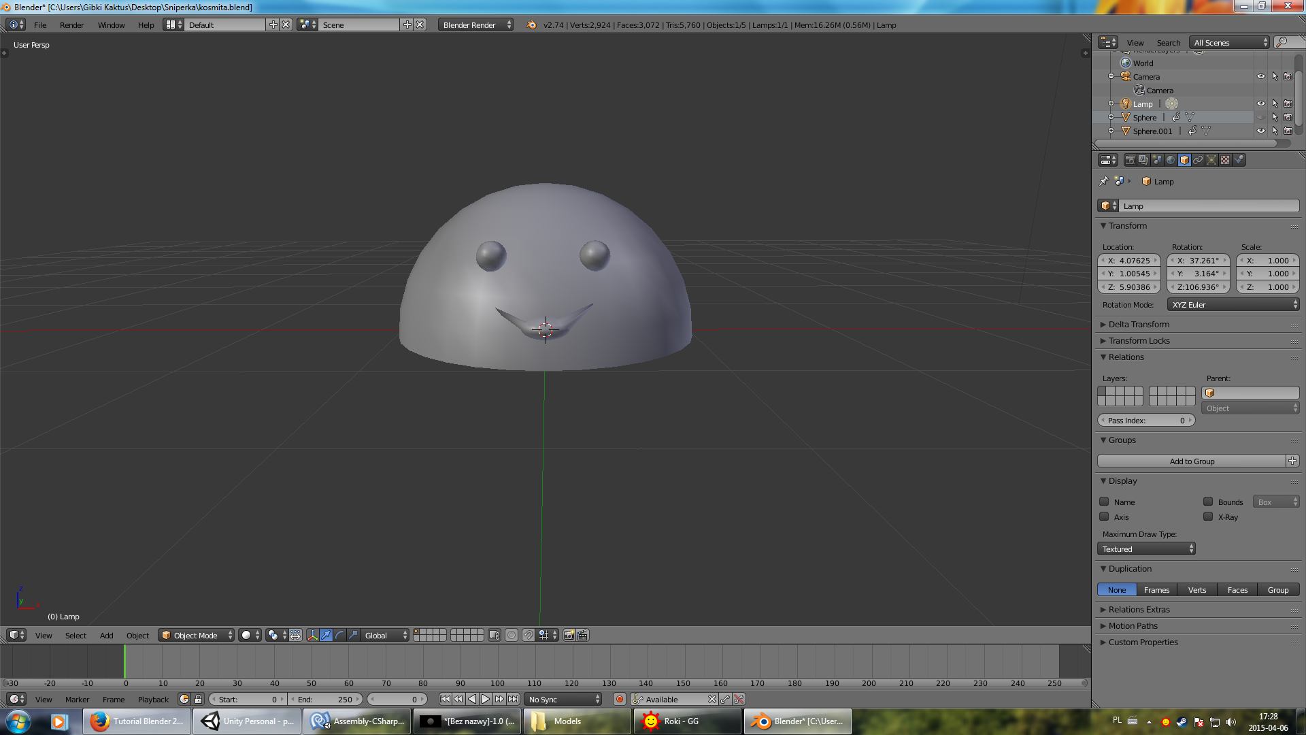Image resolution: width=1306 pixels, height=735 pixels.
Task: Open the Object Mode dropdown
Action: click(x=196, y=635)
